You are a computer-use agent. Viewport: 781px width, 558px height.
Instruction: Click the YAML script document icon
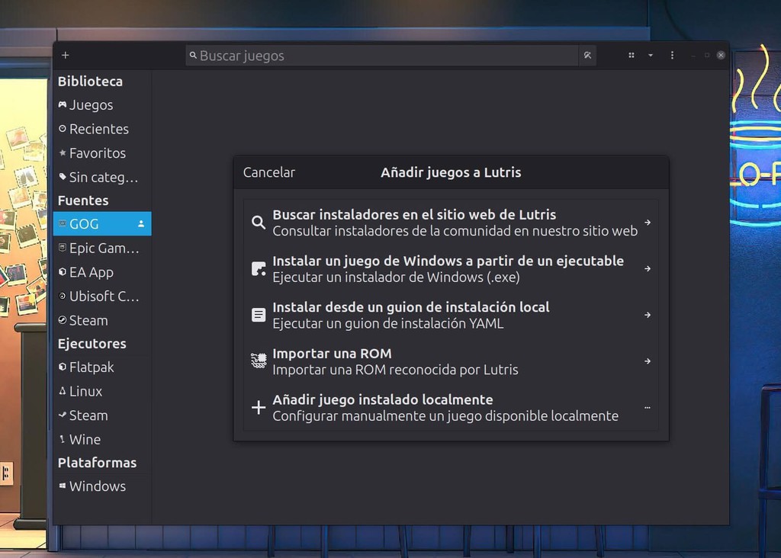pos(259,315)
